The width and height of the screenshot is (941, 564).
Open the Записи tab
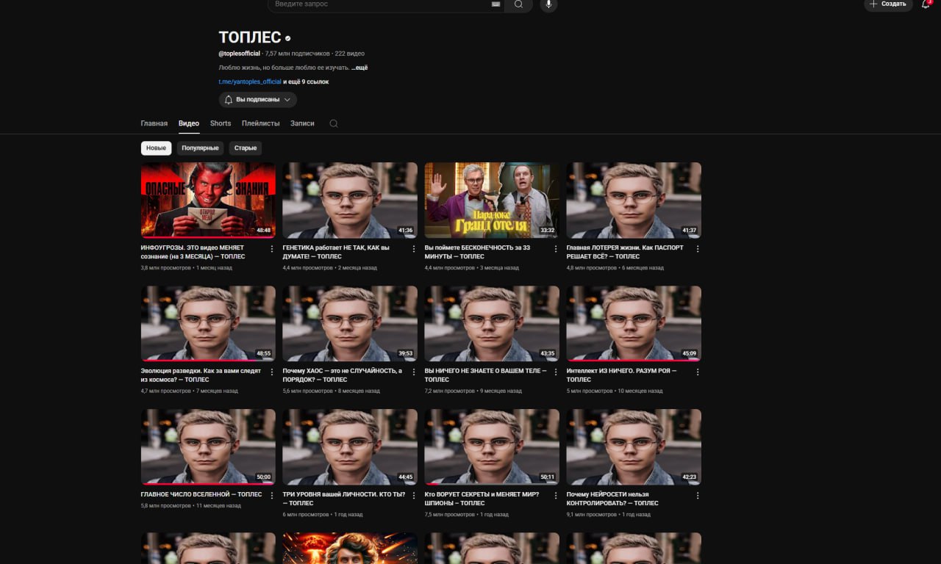(302, 123)
